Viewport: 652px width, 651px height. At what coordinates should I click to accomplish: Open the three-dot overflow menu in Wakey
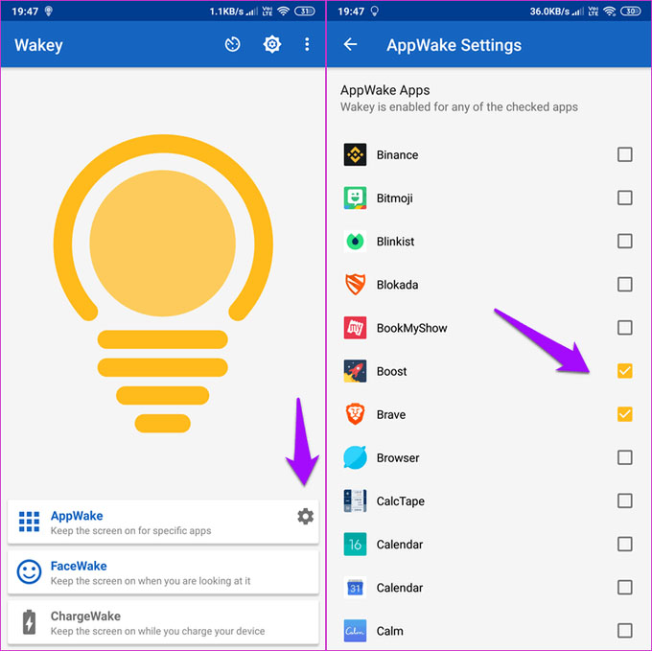tap(307, 44)
